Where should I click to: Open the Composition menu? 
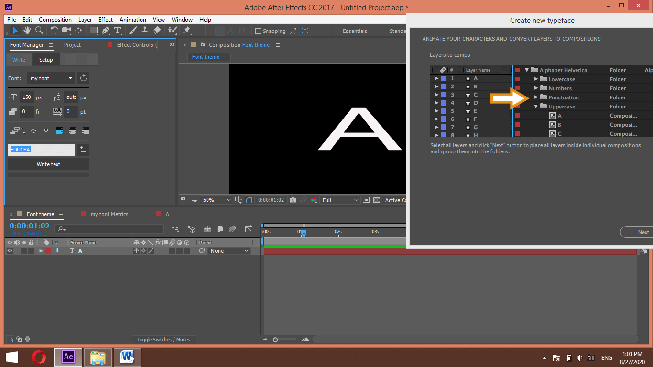click(x=55, y=20)
